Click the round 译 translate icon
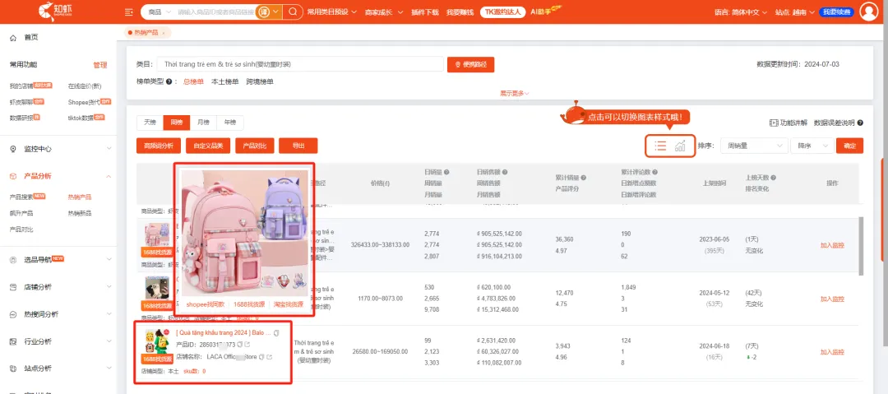This screenshot has width=888, height=394. coord(263,12)
